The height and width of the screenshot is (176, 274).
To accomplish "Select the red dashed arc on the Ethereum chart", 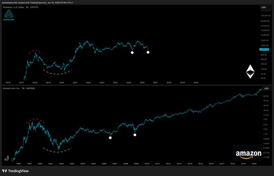I will coord(35,52).
